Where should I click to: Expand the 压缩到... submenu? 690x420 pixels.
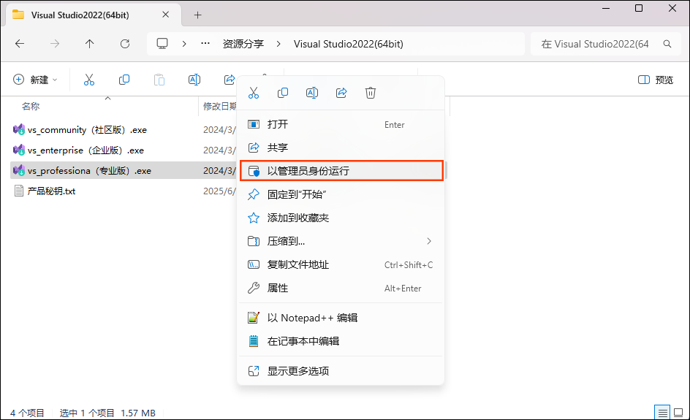(x=341, y=241)
